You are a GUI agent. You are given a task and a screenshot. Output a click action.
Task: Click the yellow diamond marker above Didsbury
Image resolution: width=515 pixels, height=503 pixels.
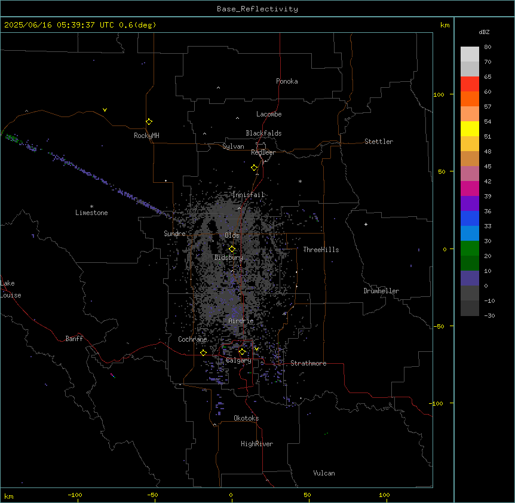[232, 249]
